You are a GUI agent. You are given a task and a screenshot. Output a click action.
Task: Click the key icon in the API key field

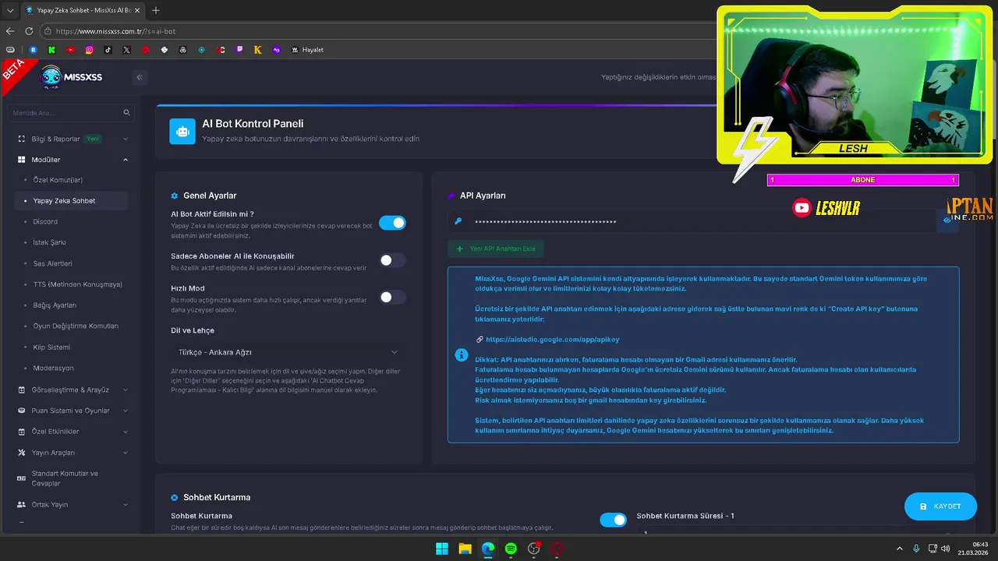click(x=458, y=221)
